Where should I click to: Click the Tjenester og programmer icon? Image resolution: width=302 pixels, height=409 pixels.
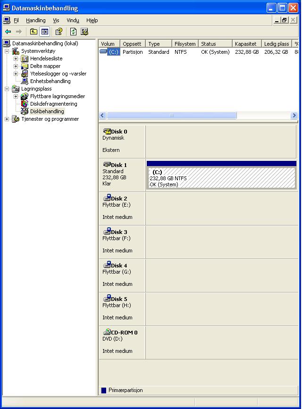click(16, 119)
